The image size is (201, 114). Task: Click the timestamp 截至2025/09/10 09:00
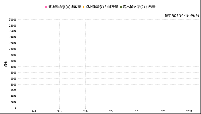182,16
